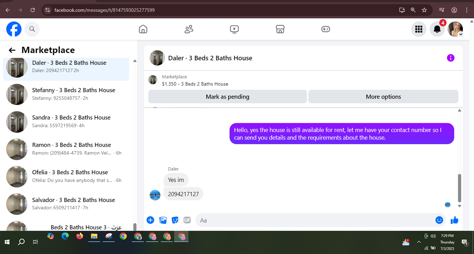Open Windows Start menu
The width and height of the screenshot is (474, 254).
tap(7, 242)
